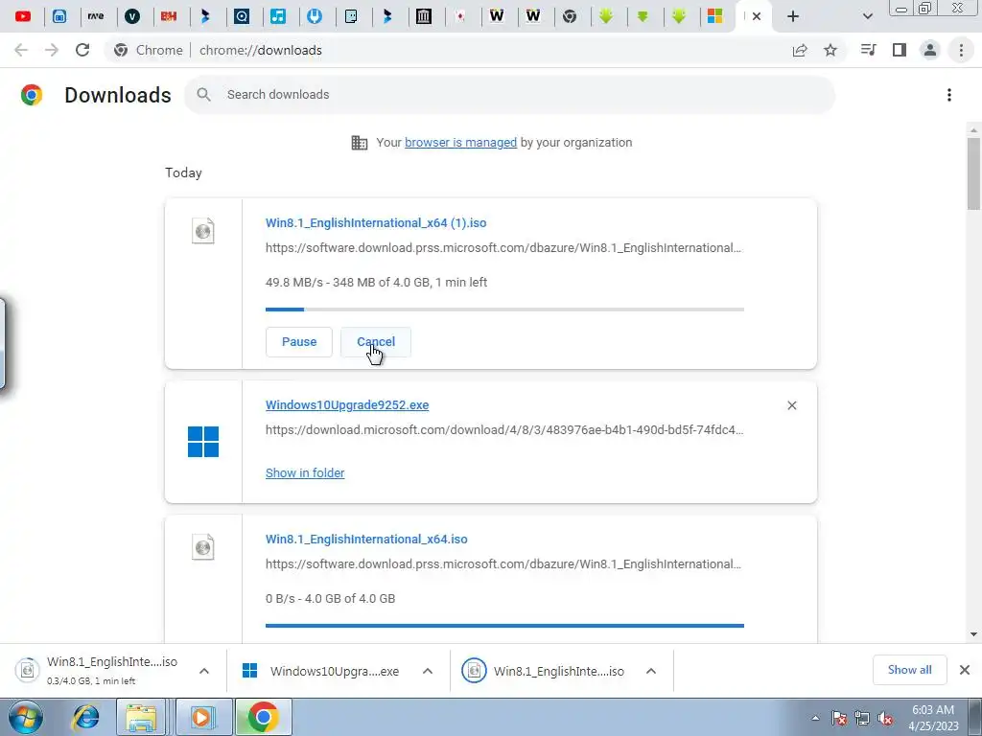982x736 pixels.
Task: Open the browser is managed link
Action: click(461, 143)
